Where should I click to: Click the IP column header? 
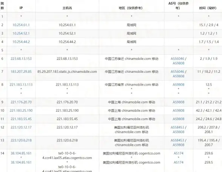[21, 8]
